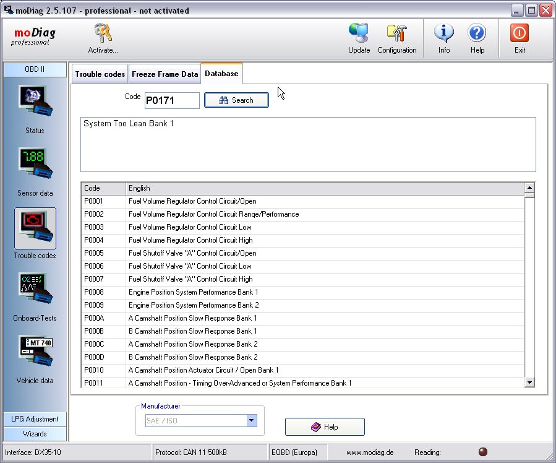The image size is (556, 463).
Task: Click the moDiag title bar app icon
Action: 9,10
